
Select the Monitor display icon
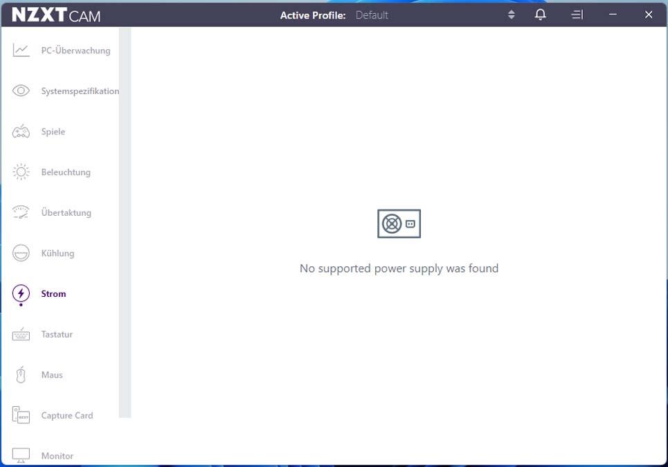[21, 455]
